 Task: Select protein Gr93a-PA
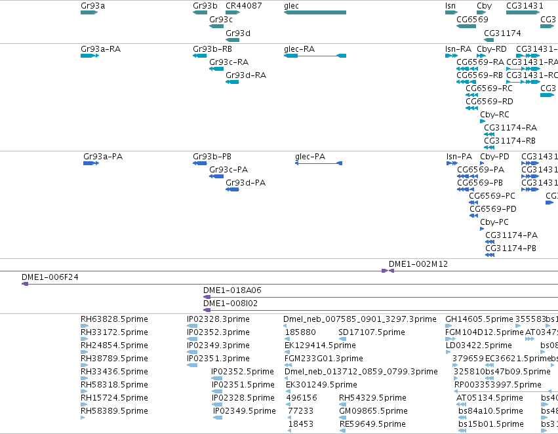(91, 163)
